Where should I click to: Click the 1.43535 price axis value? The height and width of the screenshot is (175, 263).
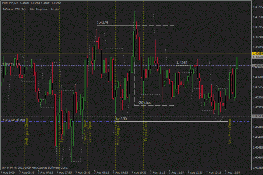click(258, 107)
